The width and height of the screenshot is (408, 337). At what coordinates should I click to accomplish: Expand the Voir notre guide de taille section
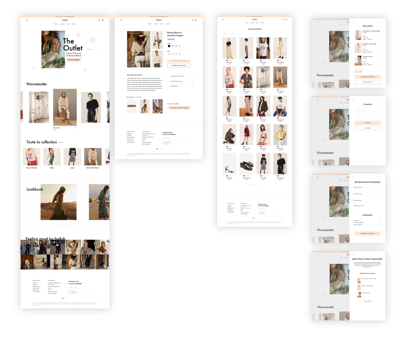pos(192,76)
